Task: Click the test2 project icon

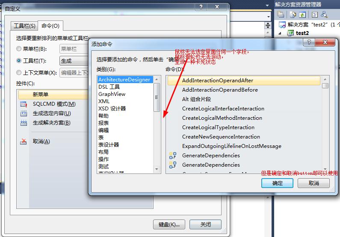Action: [290, 33]
